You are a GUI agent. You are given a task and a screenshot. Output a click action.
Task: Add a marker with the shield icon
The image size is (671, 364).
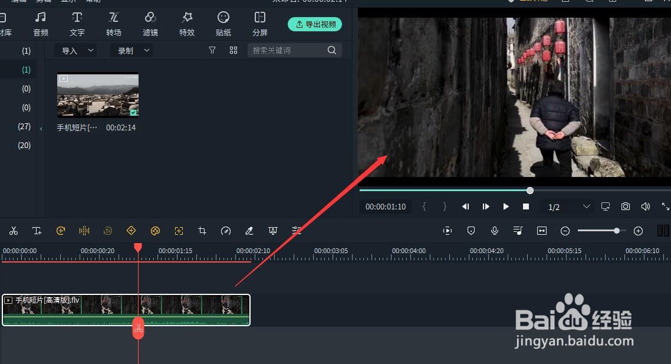pyautogui.click(x=471, y=231)
